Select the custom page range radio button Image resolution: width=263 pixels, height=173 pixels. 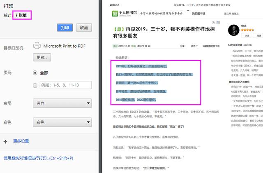point(35,85)
